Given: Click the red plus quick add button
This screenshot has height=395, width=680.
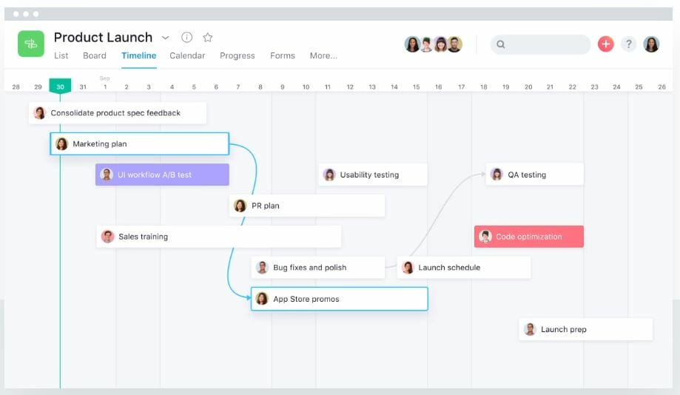Looking at the screenshot, I should (x=606, y=44).
